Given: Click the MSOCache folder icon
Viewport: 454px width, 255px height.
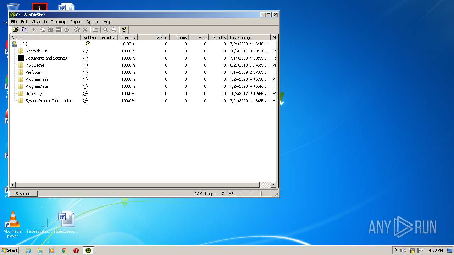Looking at the screenshot, I should point(21,65).
